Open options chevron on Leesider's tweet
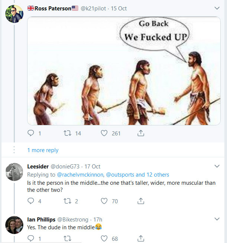Image resolution: width=227 pixels, height=243 pixels. (217, 166)
